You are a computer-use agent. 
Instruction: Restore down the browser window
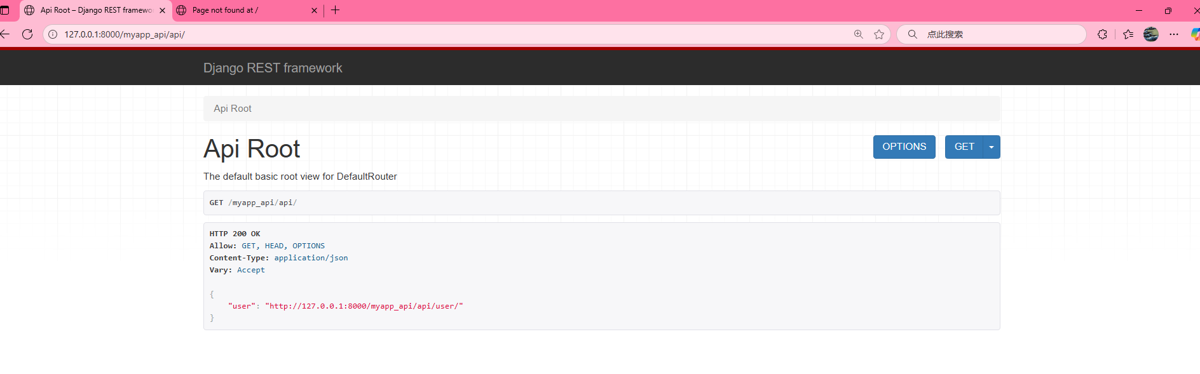pos(1168,10)
